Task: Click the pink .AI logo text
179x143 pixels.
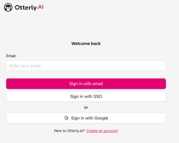Action: click(x=40, y=7)
